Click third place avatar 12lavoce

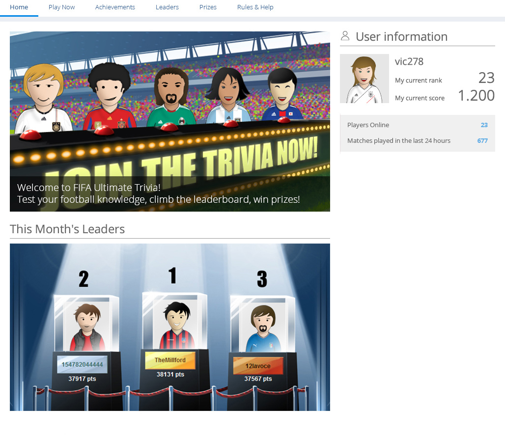coord(263,328)
